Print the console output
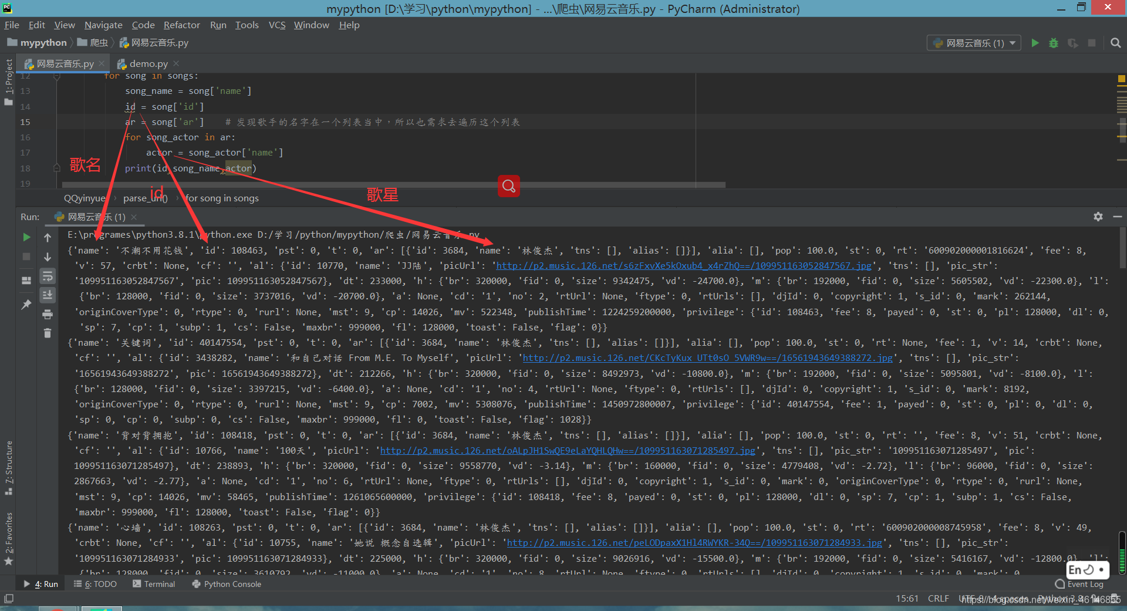This screenshot has width=1127, height=611. click(48, 315)
